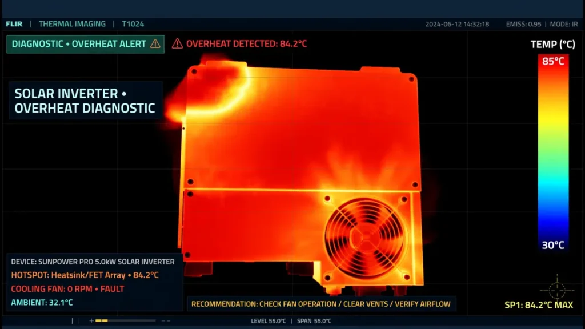
Task: Select the THERMAL IMAGING label
Action: 72,24
